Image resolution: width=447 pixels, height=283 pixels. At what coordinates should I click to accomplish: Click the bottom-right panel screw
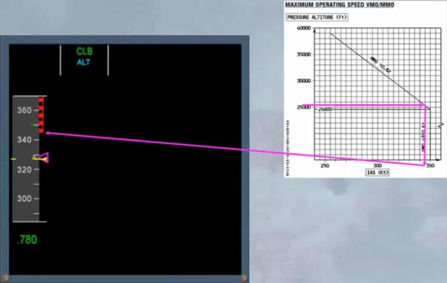coord(244,278)
